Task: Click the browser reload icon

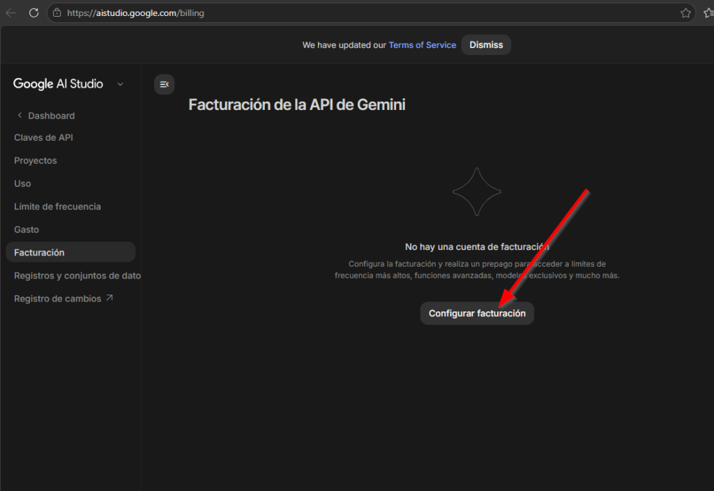Action: coord(33,13)
